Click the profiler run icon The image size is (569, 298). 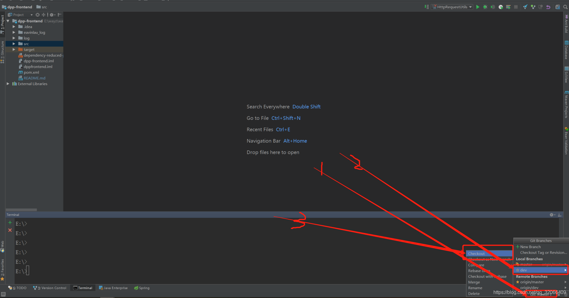(x=501, y=7)
